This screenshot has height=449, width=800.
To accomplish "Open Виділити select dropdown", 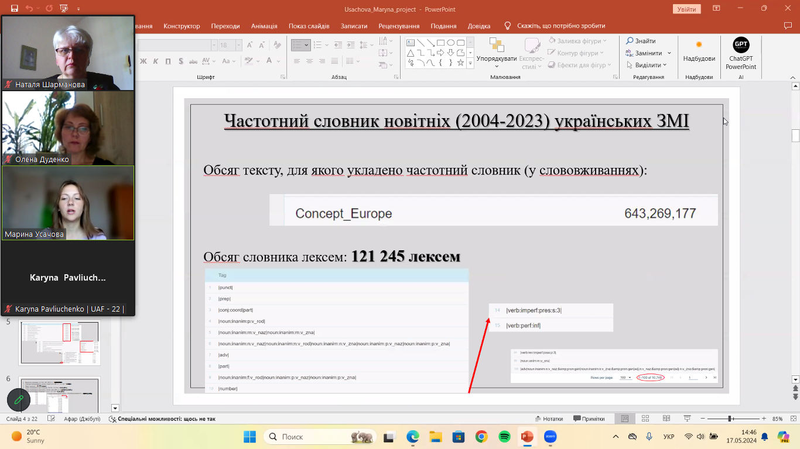I will click(x=647, y=65).
